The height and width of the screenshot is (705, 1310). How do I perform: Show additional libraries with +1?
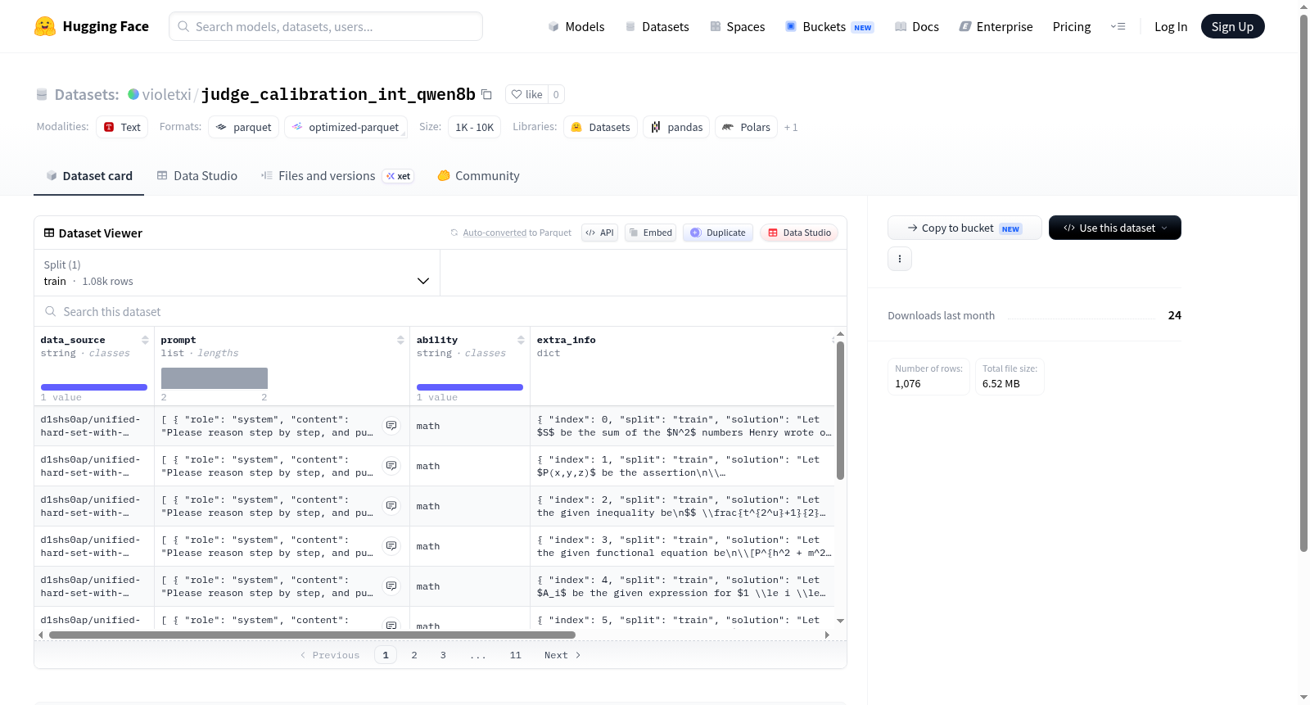click(791, 127)
